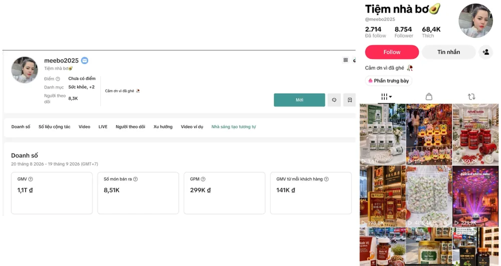Show the GMV help tooltip icon

pos(31,179)
